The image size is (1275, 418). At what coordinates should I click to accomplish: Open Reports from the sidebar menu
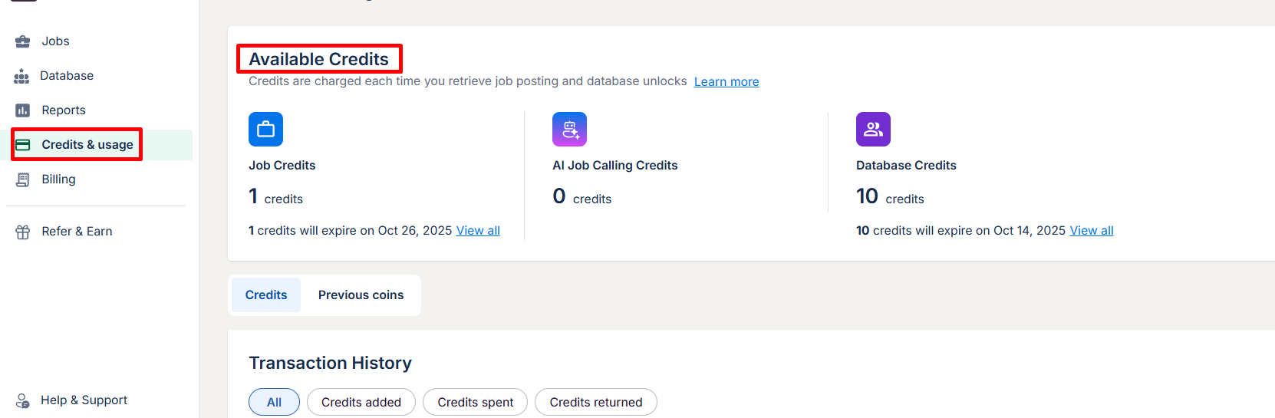64,110
